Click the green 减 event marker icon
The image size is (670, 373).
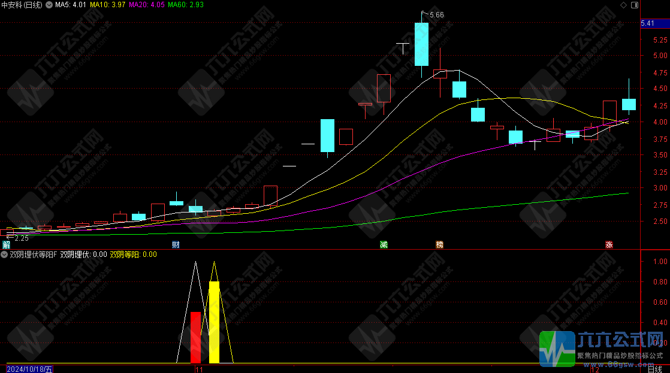point(384,245)
